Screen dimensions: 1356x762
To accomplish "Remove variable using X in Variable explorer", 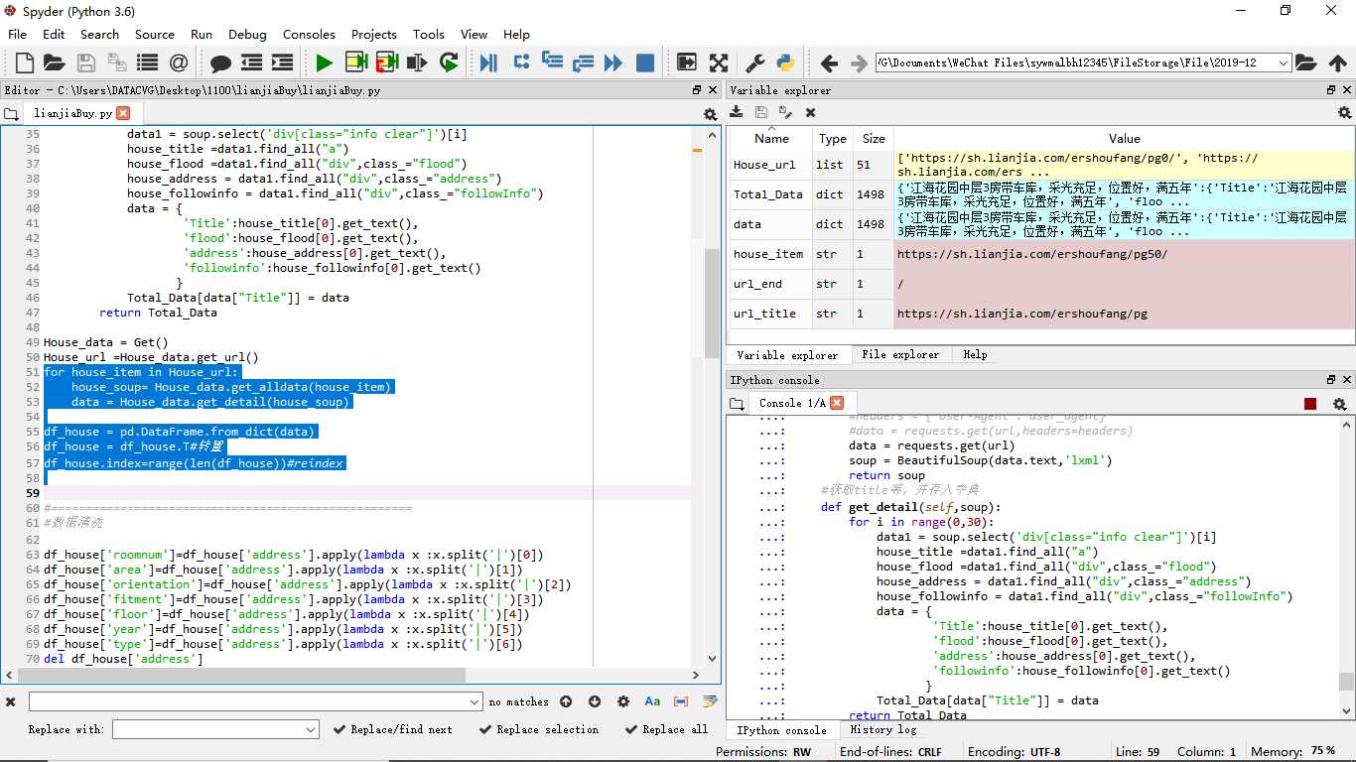I will coord(810,113).
